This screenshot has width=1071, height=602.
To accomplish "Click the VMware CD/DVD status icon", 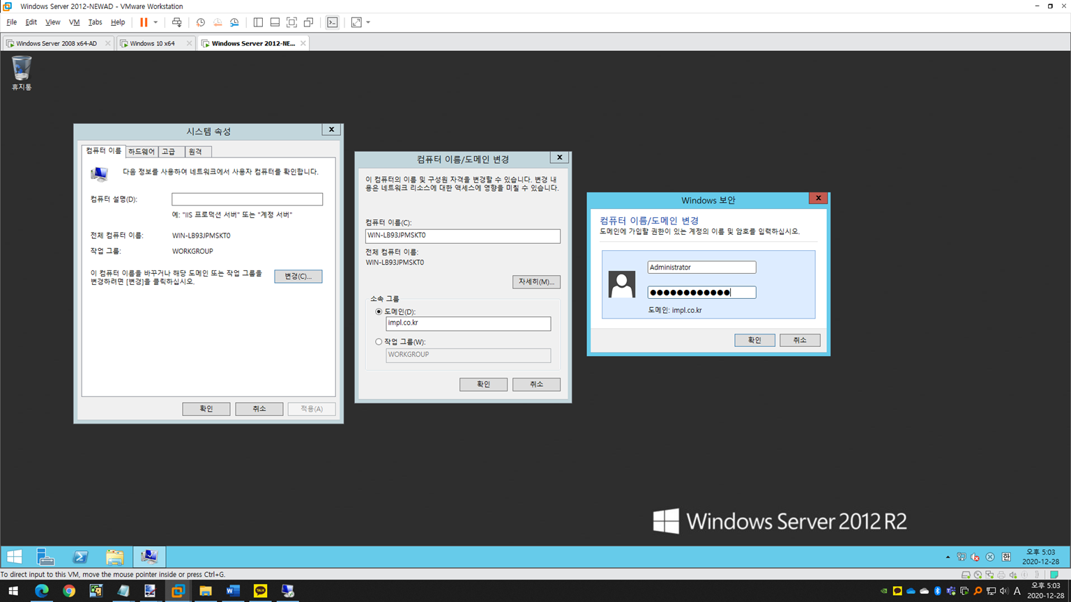I will 978,575.
